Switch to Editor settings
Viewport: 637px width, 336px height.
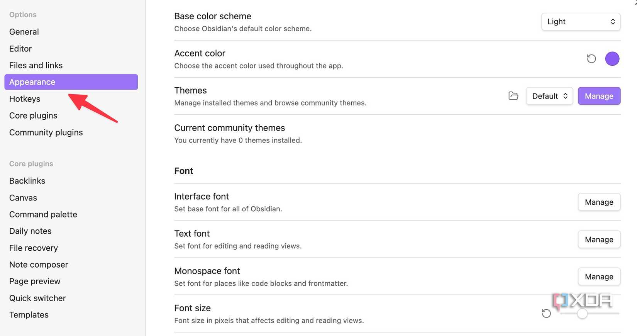20,49
